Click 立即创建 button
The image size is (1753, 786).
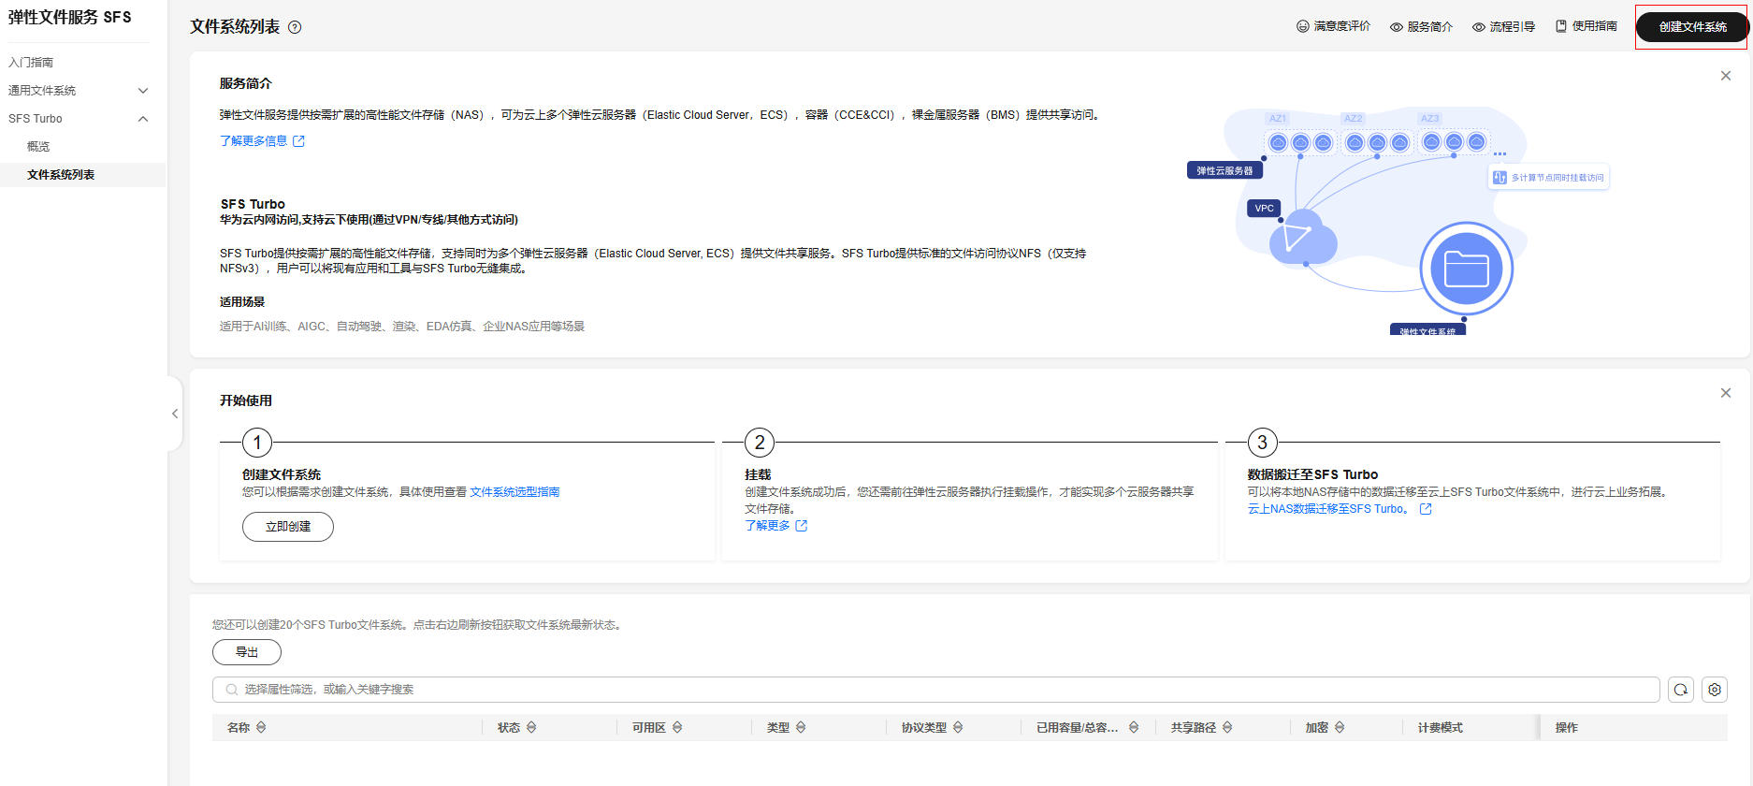(288, 527)
